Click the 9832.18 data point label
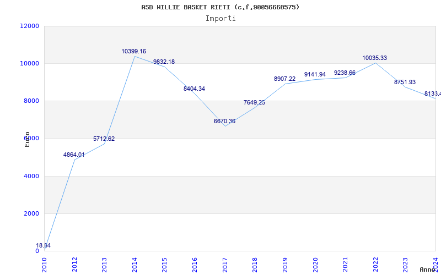441x275 pixels. tap(164, 62)
